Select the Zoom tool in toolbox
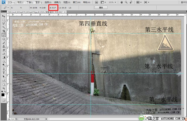Screen dimensions: 187x121 (4, 88)
